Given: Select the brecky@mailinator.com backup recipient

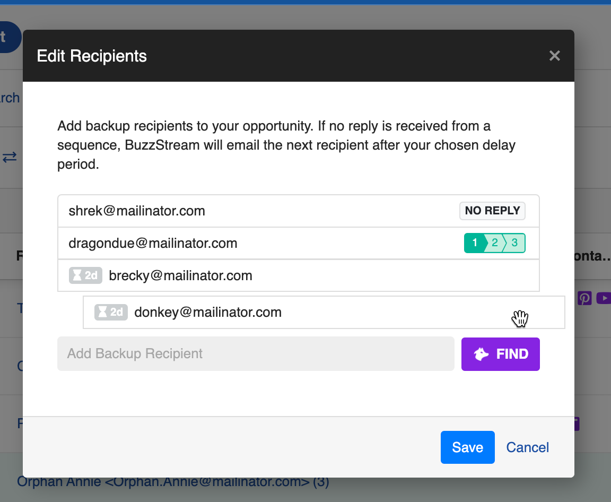Looking at the screenshot, I should (180, 275).
